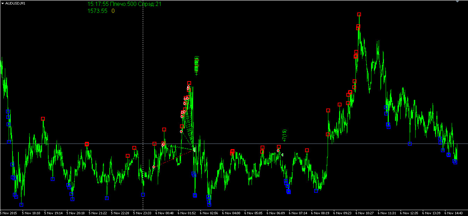Click the "6 Nov 13:39" time label
468x216 pixels.
click(432, 213)
